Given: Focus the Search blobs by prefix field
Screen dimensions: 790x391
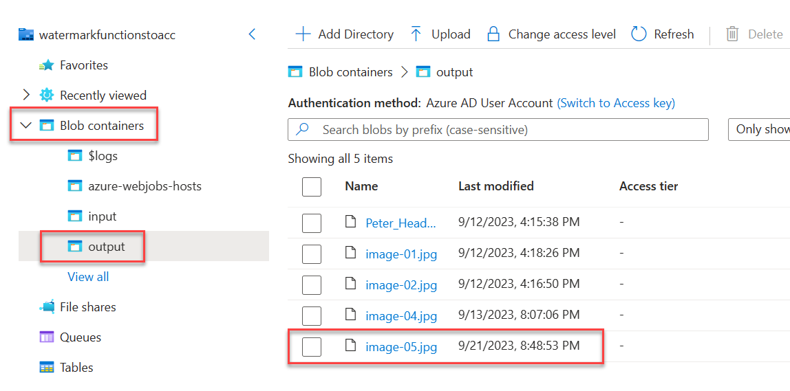Looking at the screenshot, I should (498, 129).
